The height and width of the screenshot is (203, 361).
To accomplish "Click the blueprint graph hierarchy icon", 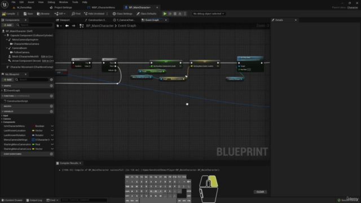I will (81, 26).
